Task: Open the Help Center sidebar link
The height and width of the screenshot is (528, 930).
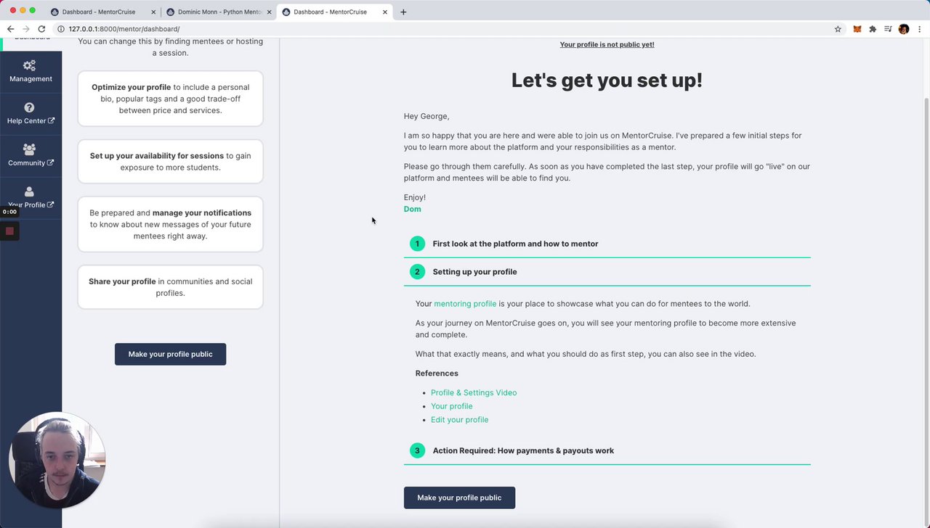Action: point(31,113)
